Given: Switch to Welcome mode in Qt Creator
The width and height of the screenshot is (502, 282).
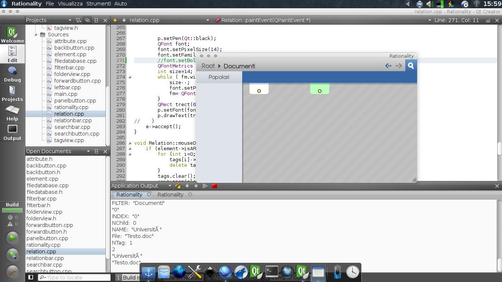Looking at the screenshot, I should point(12,35).
